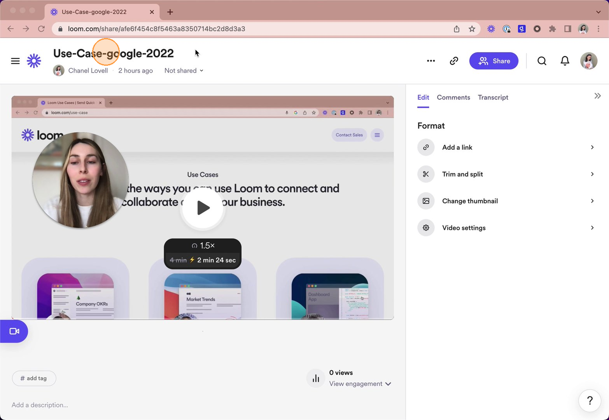This screenshot has width=609, height=420.
Task: Copy video link with the chain icon
Action: coord(454,61)
